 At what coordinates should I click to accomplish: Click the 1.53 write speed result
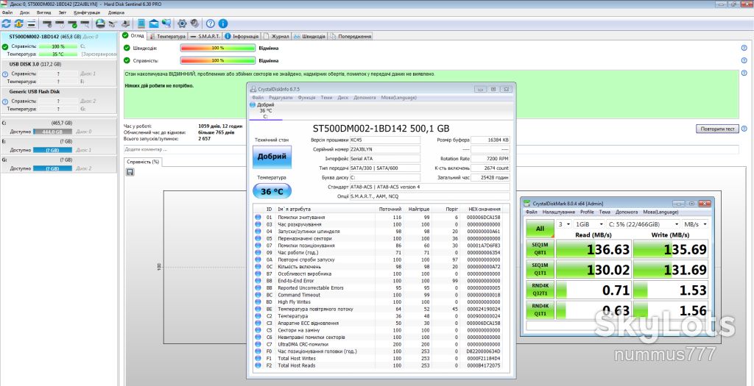(671, 290)
